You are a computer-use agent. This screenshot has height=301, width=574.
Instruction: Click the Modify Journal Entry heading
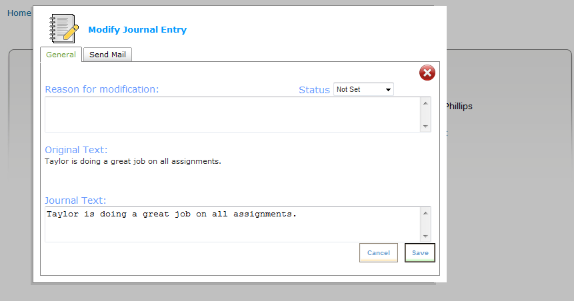(137, 29)
